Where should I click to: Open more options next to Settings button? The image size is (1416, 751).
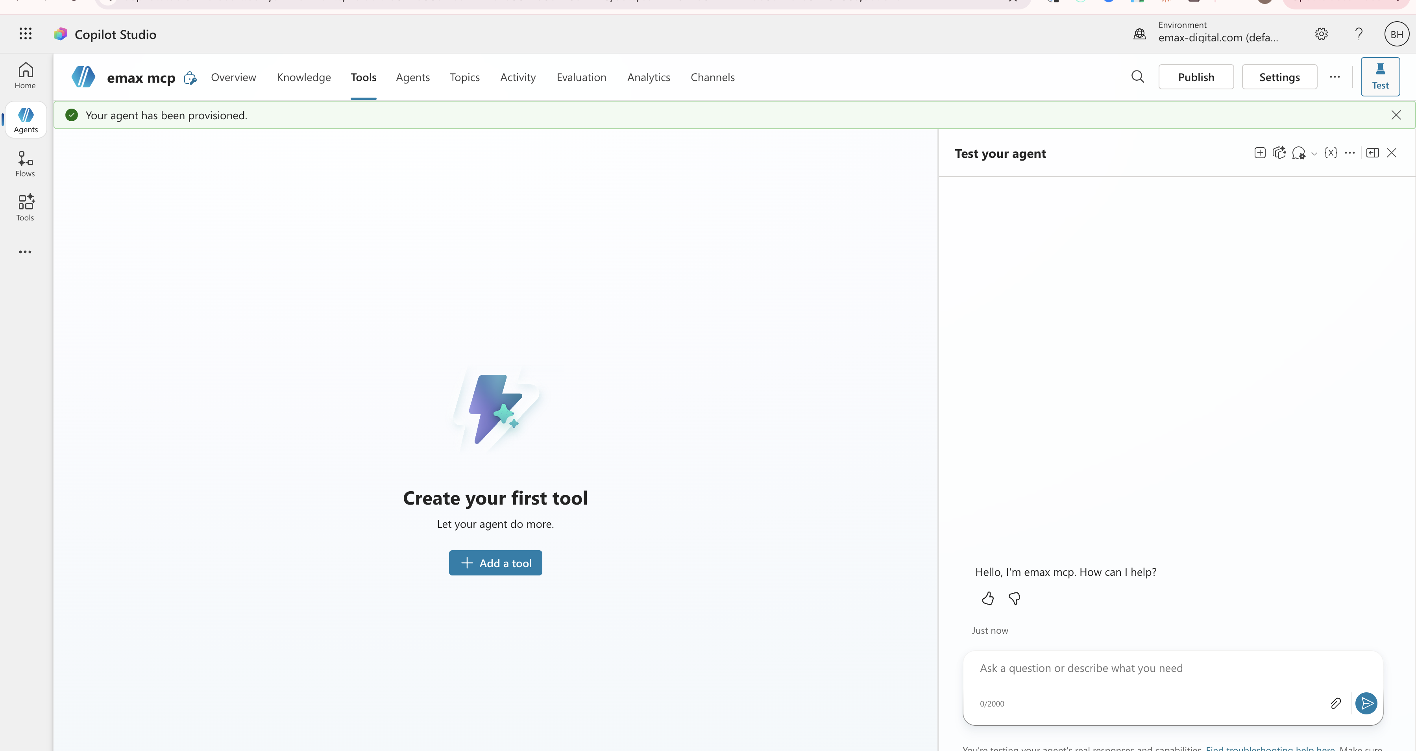pos(1335,77)
